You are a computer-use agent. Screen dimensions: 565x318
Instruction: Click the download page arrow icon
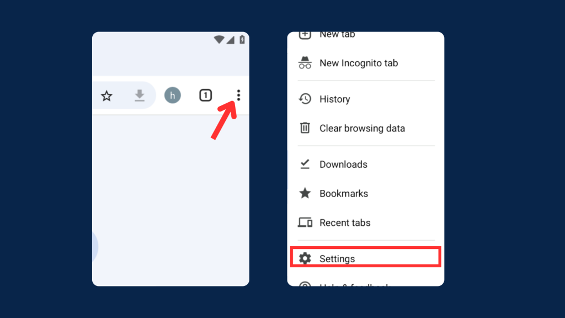tap(140, 96)
